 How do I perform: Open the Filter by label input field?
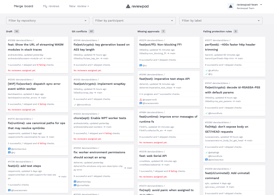click(221, 21)
